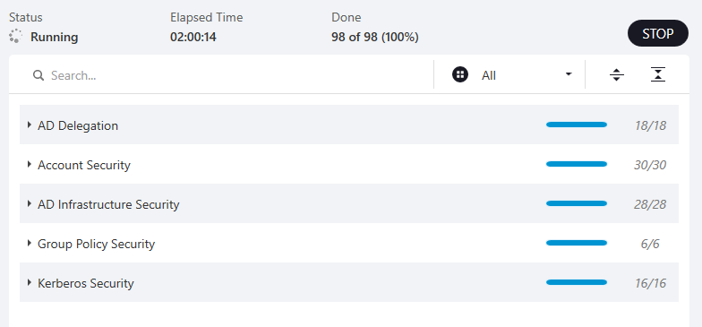Select the Group Policy Security row label

[97, 244]
